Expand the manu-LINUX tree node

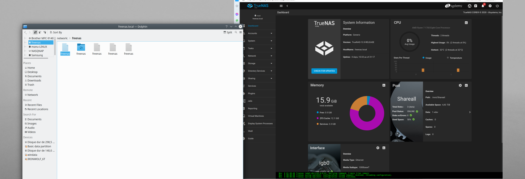click(x=25, y=47)
